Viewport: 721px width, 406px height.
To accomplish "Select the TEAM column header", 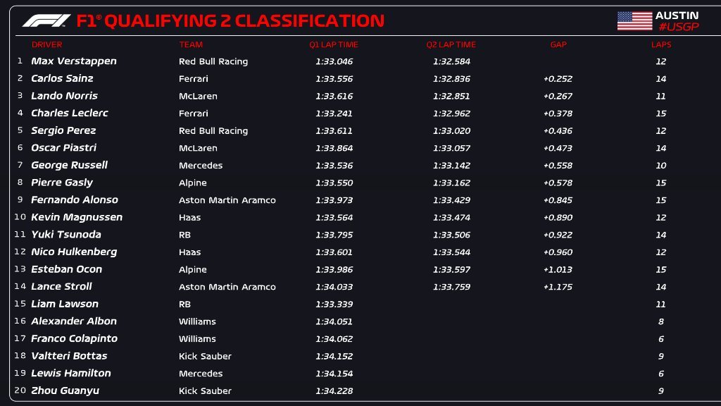I will click(x=191, y=44).
